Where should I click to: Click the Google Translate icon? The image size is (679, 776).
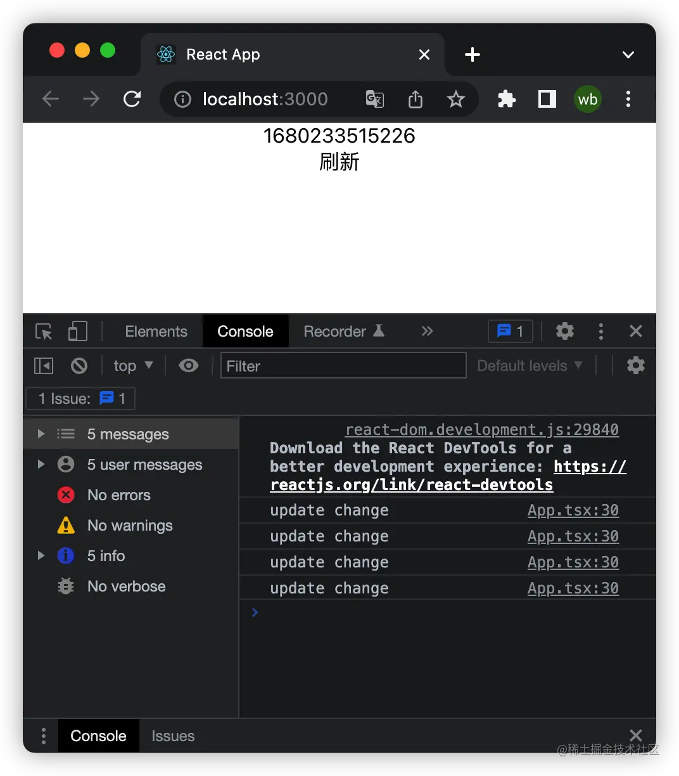375,99
